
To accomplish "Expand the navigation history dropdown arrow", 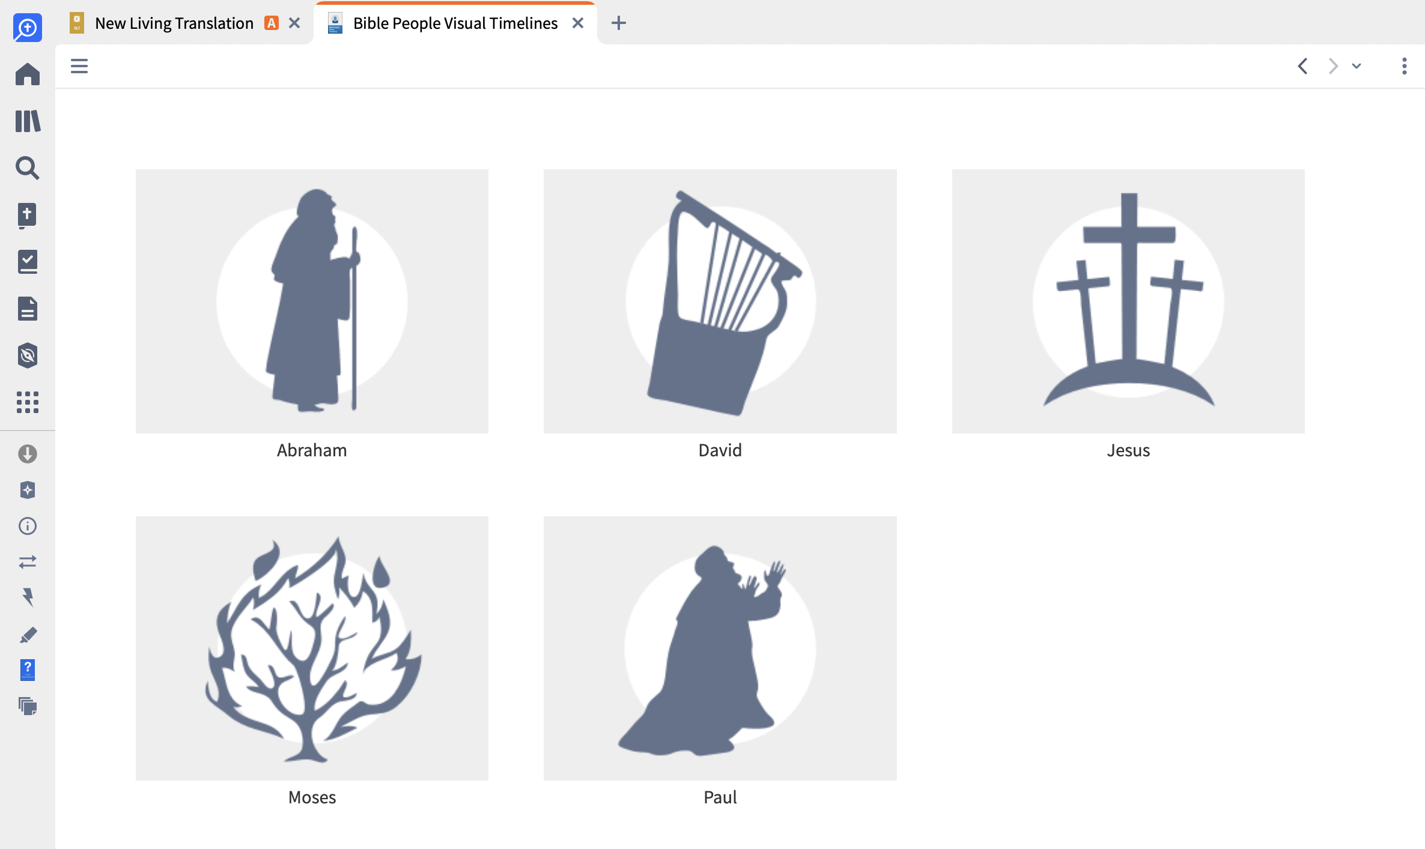I will [x=1357, y=66].
